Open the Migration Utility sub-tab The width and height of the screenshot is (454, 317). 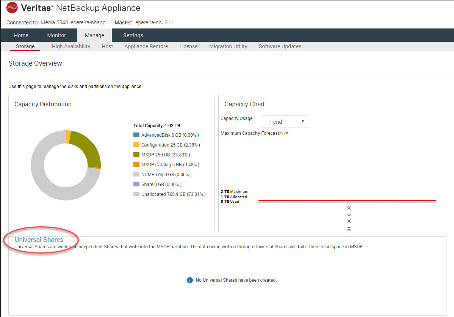228,46
